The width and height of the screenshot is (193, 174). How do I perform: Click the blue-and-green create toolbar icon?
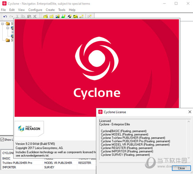click(x=57, y=16)
